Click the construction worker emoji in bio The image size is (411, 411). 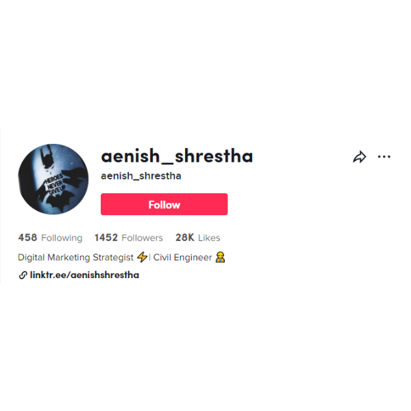(x=220, y=257)
